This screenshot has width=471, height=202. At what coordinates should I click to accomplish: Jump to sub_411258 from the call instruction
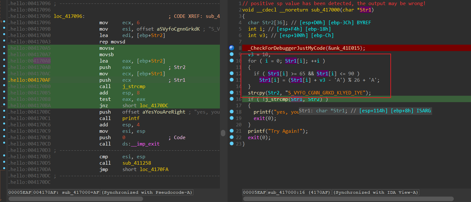136,163
